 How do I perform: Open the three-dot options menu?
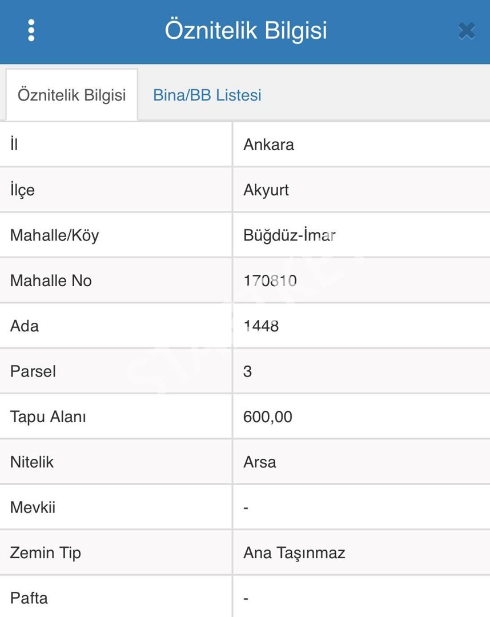pyautogui.click(x=31, y=30)
